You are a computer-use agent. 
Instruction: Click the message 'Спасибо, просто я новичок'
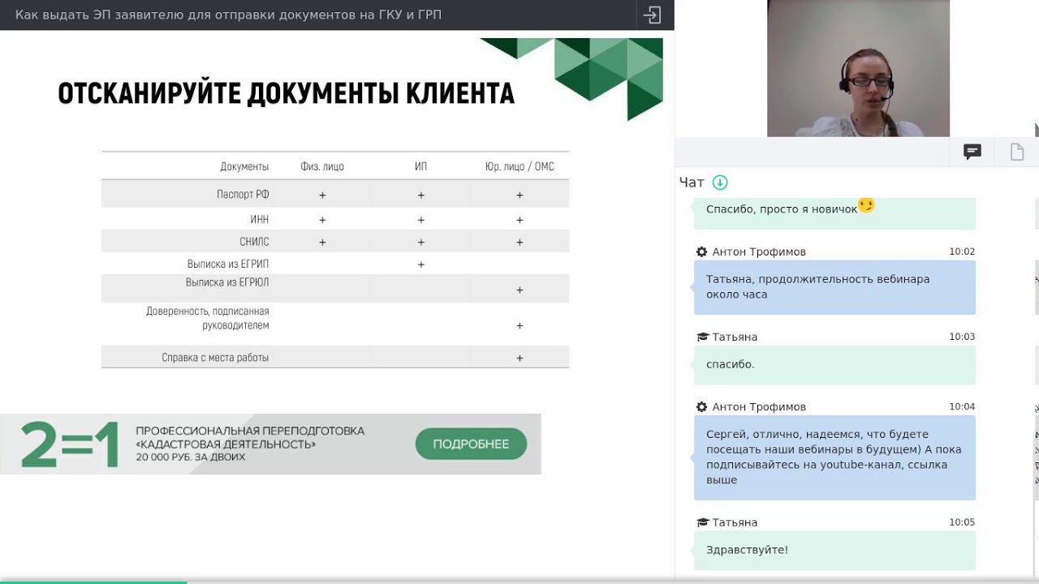click(x=834, y=213)
